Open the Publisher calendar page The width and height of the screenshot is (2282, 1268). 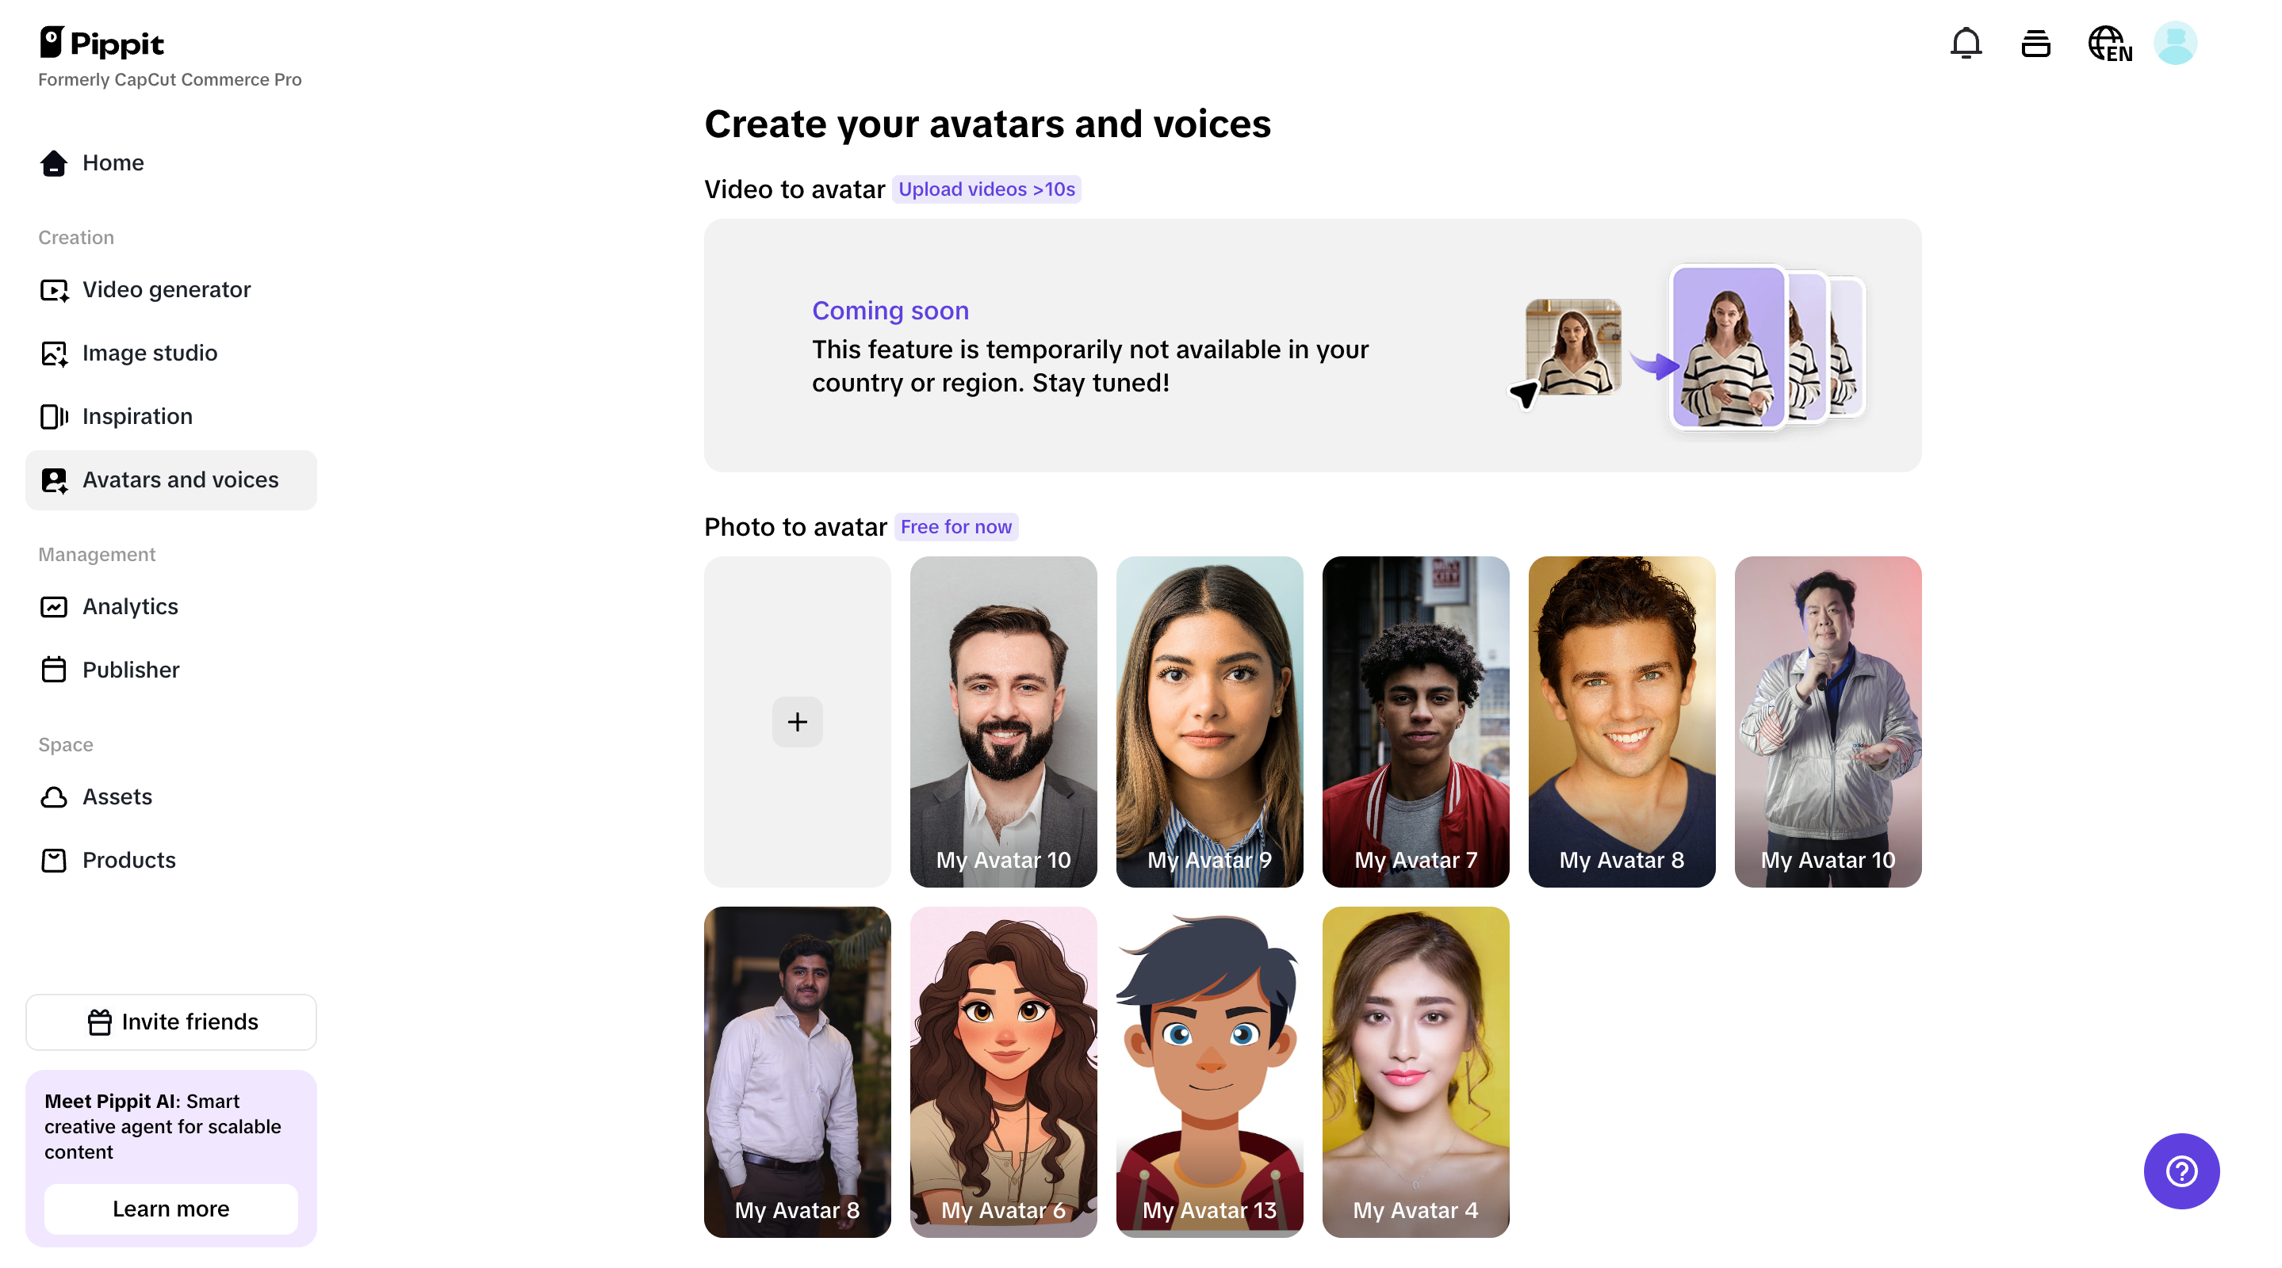[130, 670]
